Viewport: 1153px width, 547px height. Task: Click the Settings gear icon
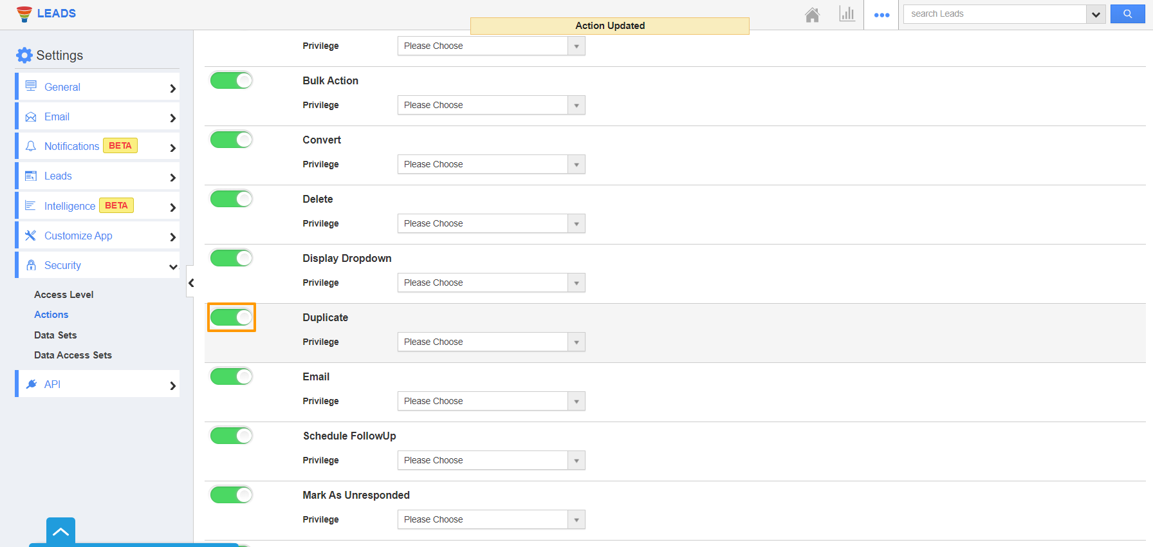(x=24, y=55)
